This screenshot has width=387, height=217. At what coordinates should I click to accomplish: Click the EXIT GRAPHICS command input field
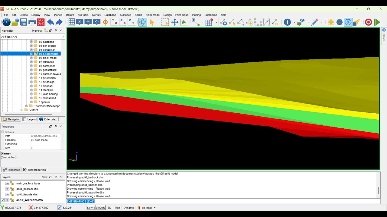click(x=223, y=201)
